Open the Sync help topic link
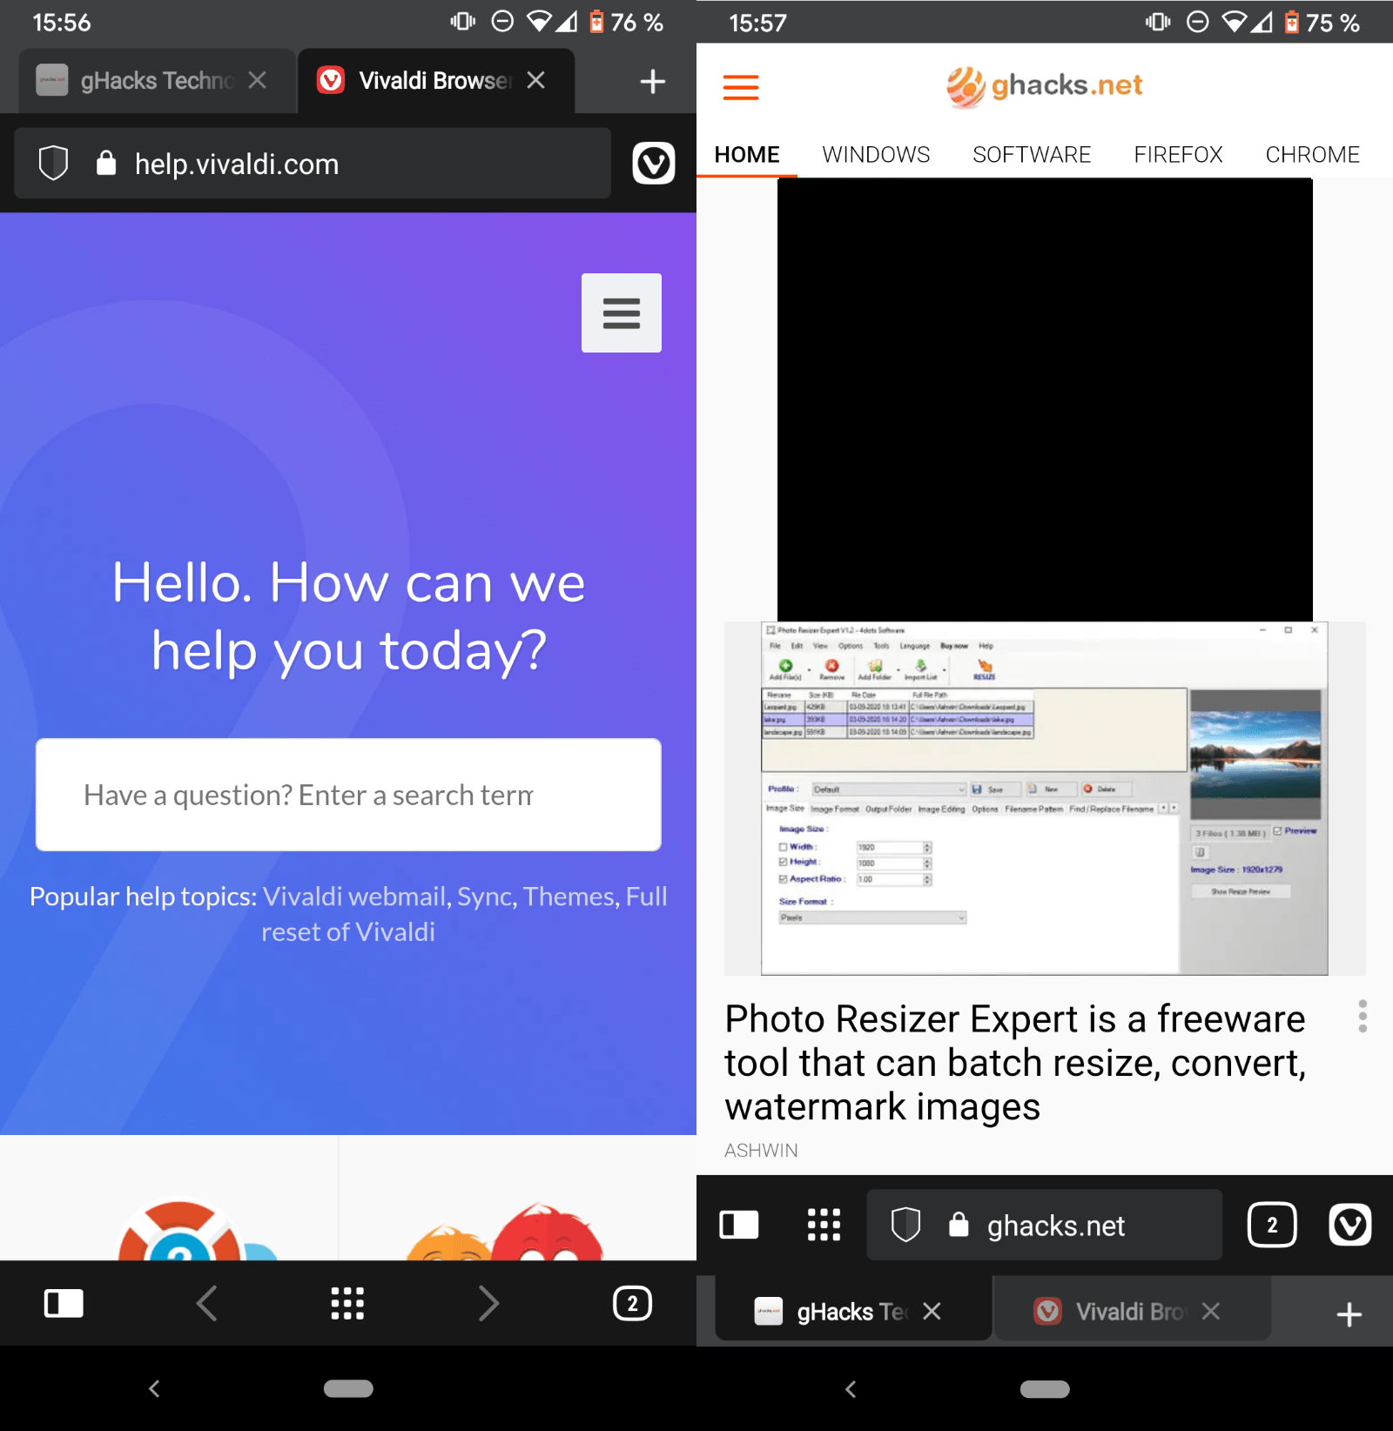The height and width of the screenshot is (1431, 1393). 486,897
